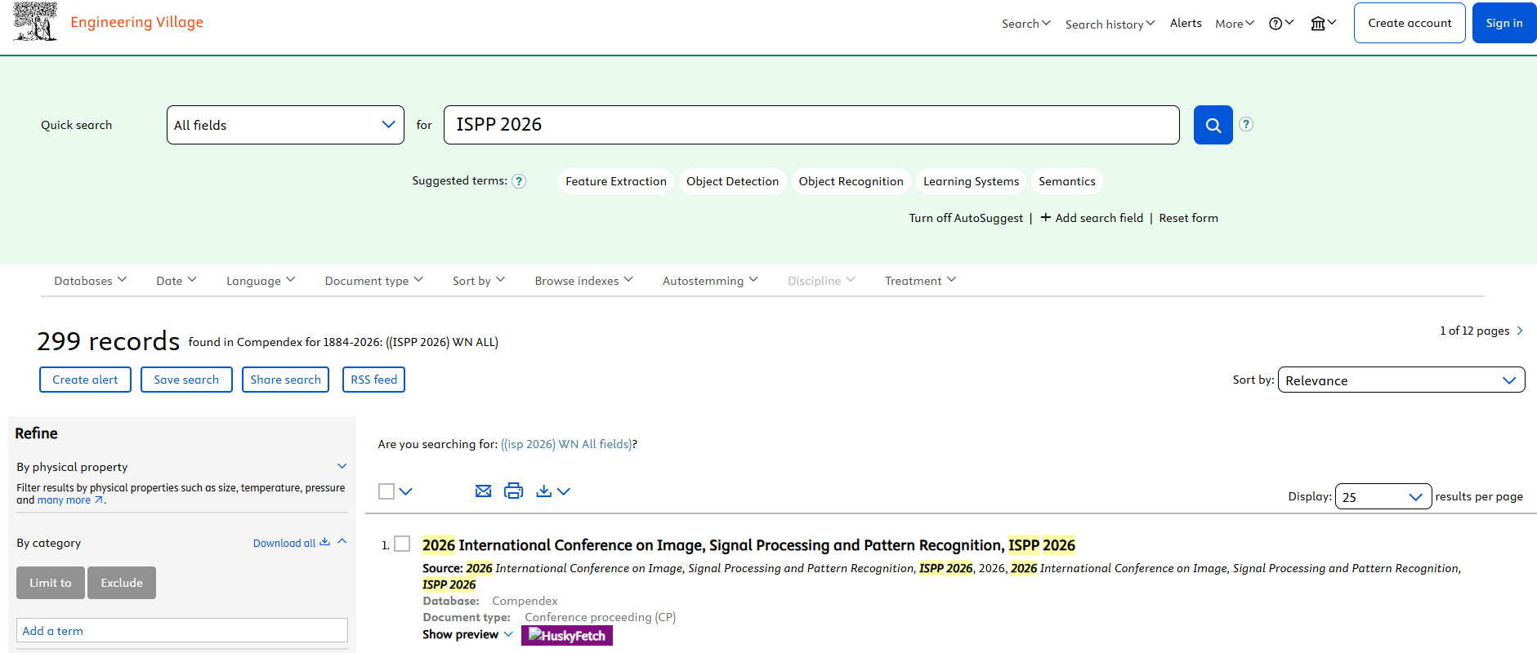
Task: Expand select-all options chevron
Action: 406,491
